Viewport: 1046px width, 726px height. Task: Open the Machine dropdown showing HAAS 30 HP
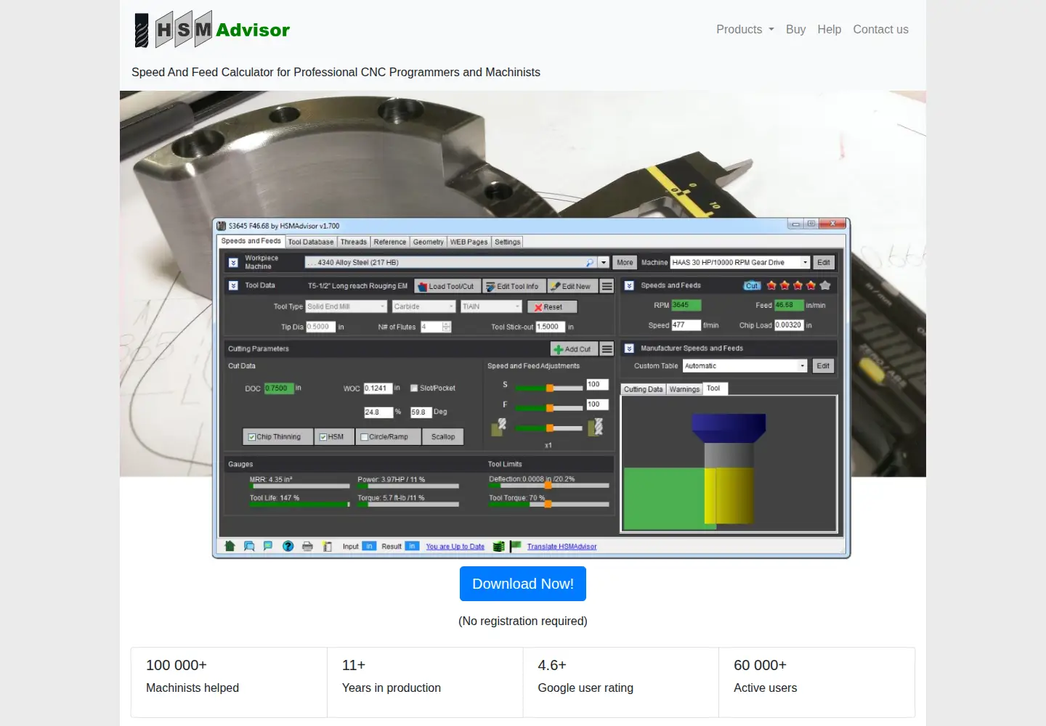tap(739, 263)
